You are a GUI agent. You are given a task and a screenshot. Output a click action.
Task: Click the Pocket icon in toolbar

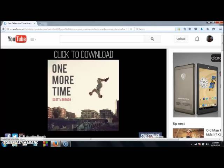click(x=196, y=29)
